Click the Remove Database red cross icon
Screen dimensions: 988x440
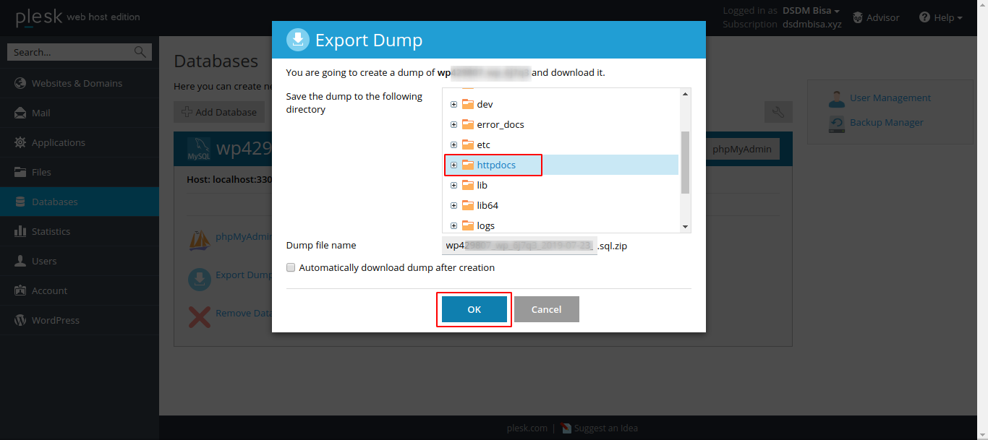click(200, 316)
